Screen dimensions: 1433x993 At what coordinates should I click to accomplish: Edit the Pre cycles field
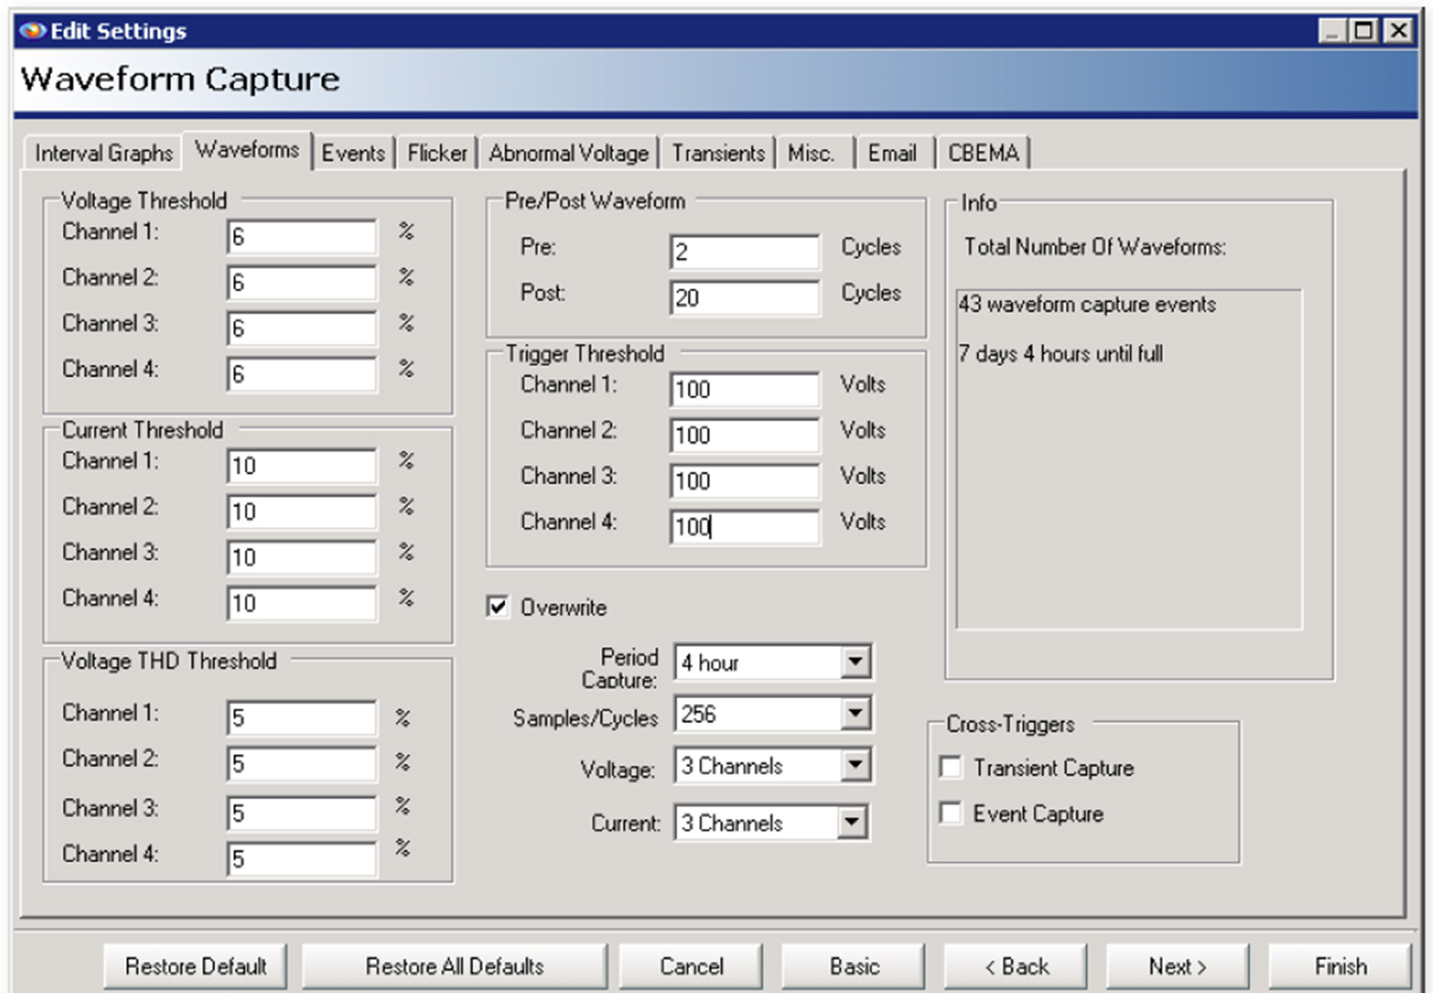tap(743, 252)
